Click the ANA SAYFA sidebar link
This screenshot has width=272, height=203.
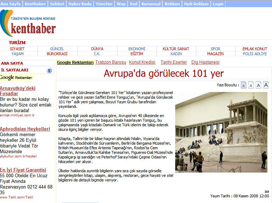click(x=12, y=63)
